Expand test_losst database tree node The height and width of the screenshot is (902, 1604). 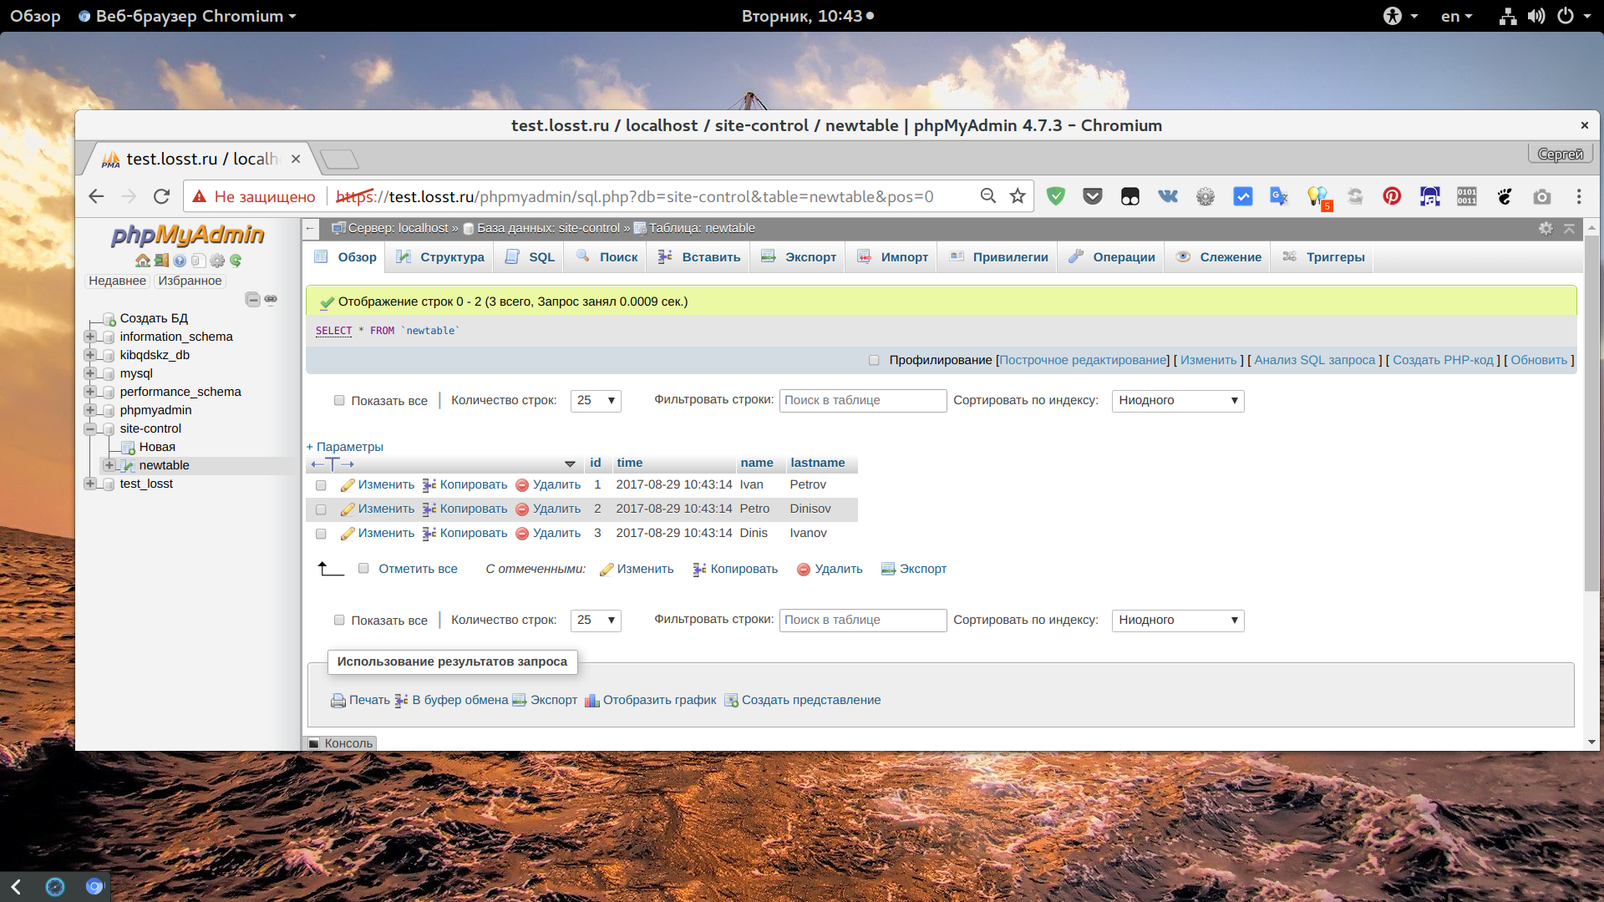[x=90, y=484]
